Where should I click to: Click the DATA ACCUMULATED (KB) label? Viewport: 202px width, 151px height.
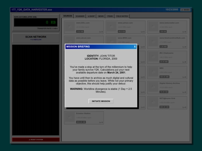tap(25, 17)
